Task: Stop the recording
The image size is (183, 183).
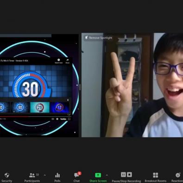Action: 129,175
